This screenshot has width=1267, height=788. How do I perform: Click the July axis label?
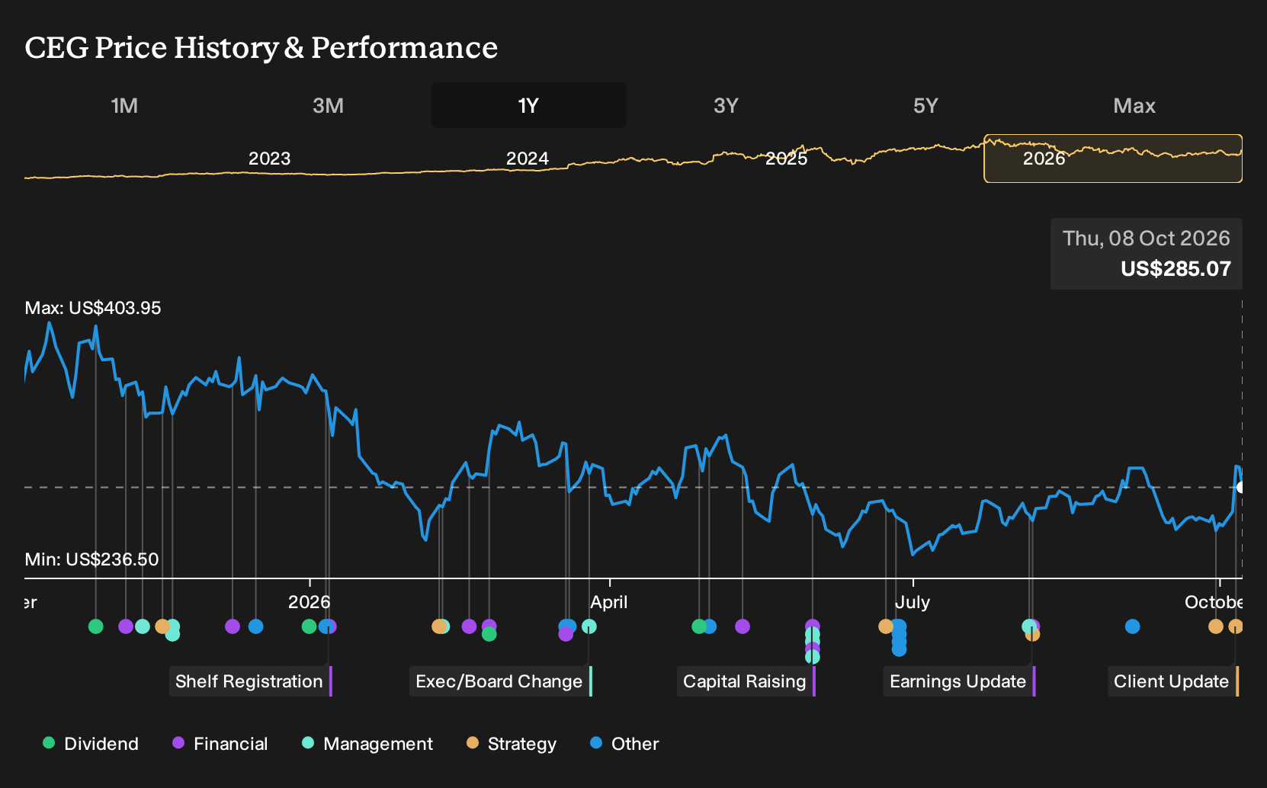[x=913, y=602]
